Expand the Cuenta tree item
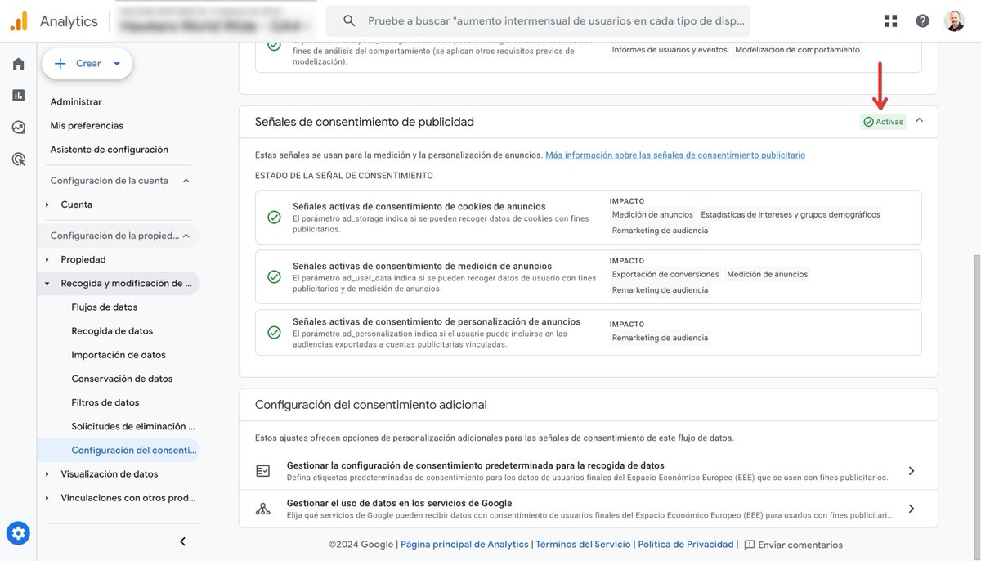 point(47,204)
